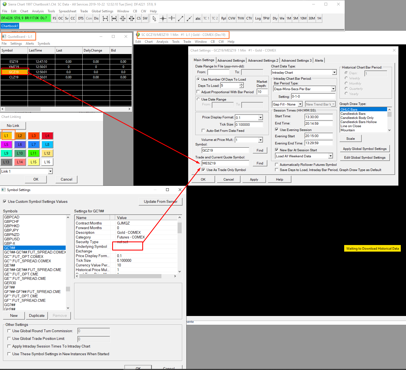Select Use Number Of Days To Load
The image size is (406, 370).
[198, 79]
